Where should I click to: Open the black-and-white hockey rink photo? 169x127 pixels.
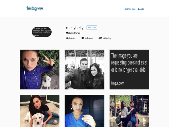click(84, 70)
